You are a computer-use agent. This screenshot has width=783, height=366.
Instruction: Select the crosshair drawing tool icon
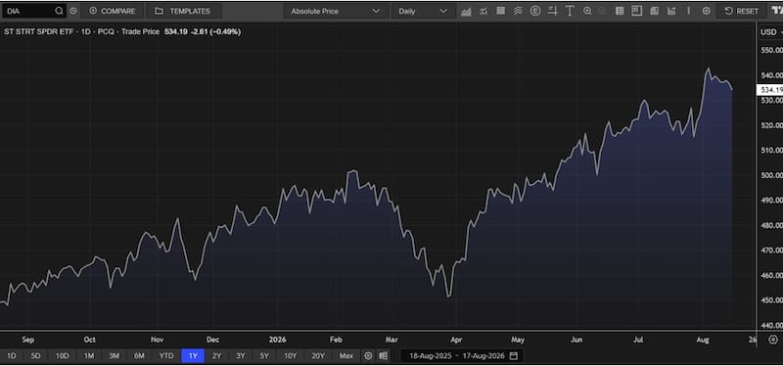pos(552,11)
